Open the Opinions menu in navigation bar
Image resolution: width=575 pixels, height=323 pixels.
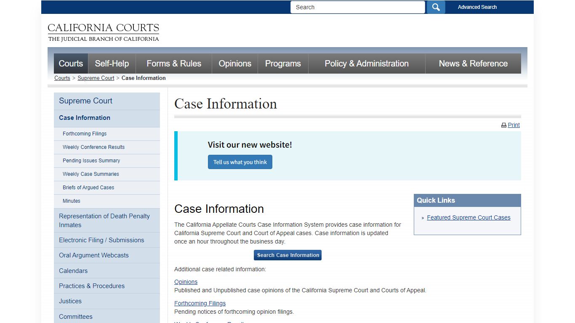[x=235, y=64]
